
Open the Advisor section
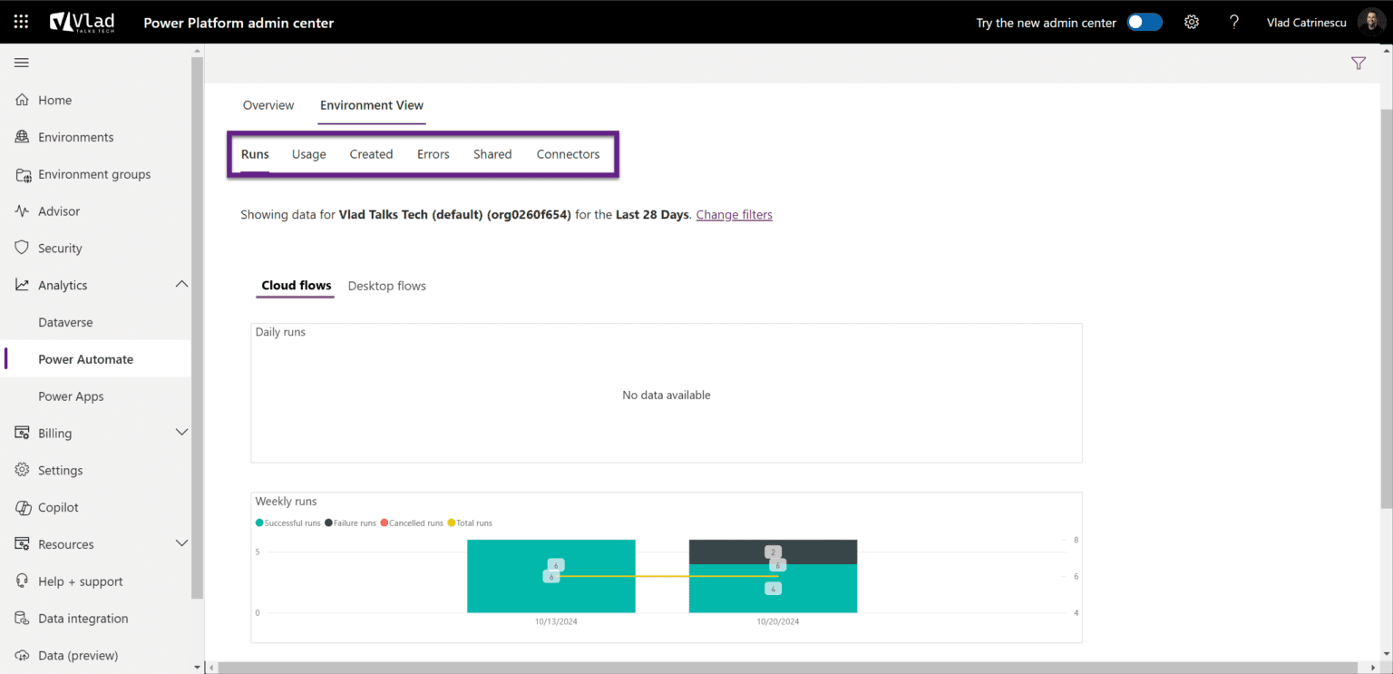(20, 210)
